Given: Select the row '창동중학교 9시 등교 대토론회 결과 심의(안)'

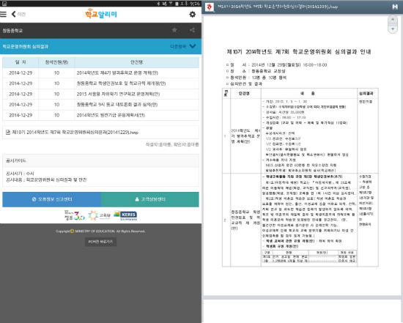Looking at the screenshot, I should tap(101, 105).
